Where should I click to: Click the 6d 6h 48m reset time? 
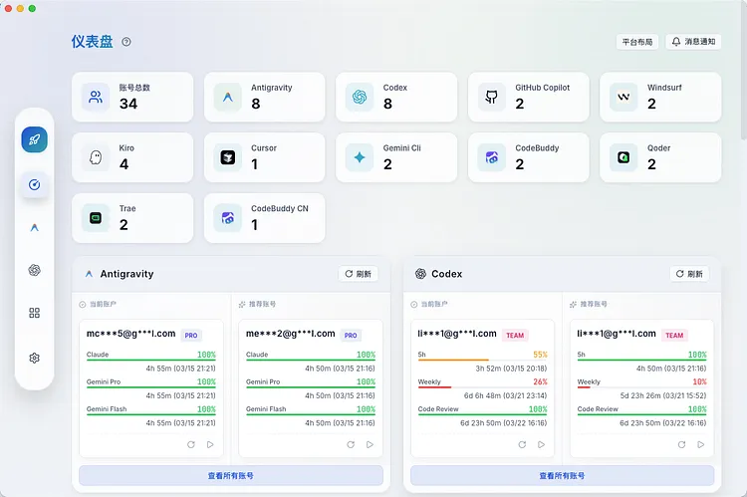coord(505,395)
